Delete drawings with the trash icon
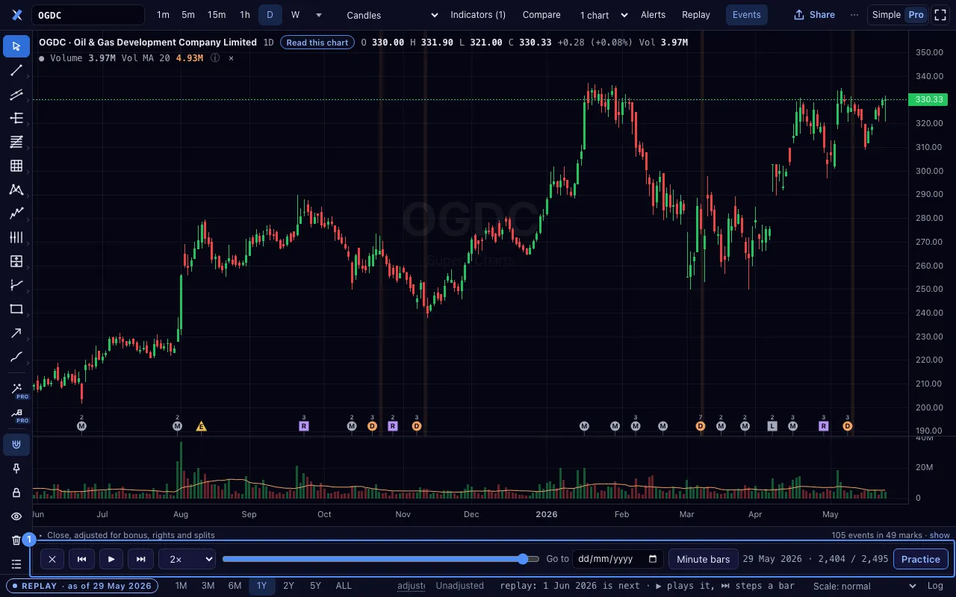 click(16, 540)
